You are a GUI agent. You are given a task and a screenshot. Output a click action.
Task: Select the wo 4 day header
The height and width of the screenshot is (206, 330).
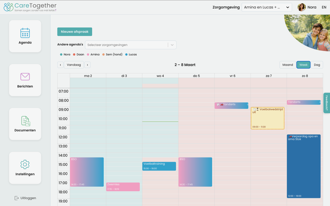point(160,76)
